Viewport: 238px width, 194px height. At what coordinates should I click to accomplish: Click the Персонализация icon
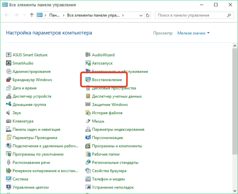pos(88,137)
